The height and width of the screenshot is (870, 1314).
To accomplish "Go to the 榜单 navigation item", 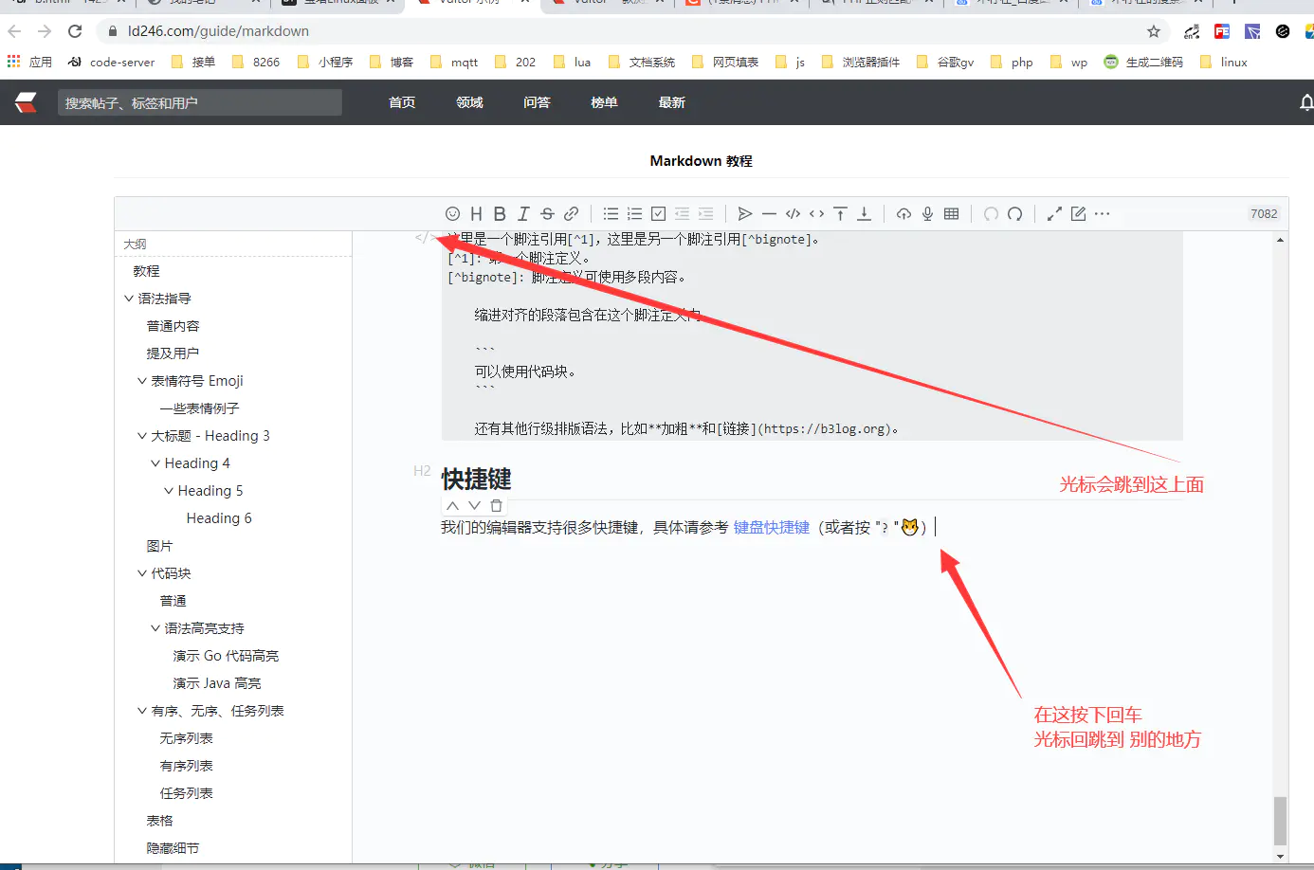I will pos(604,102).
